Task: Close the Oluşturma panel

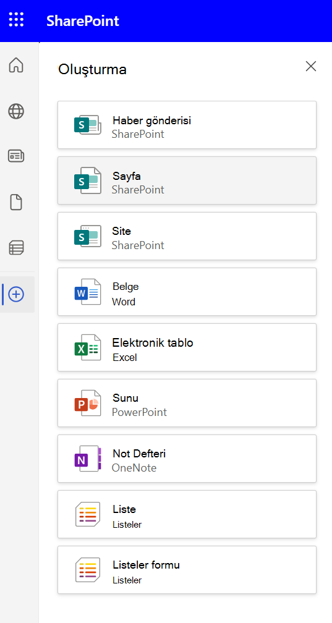Action: pos(310,66)
